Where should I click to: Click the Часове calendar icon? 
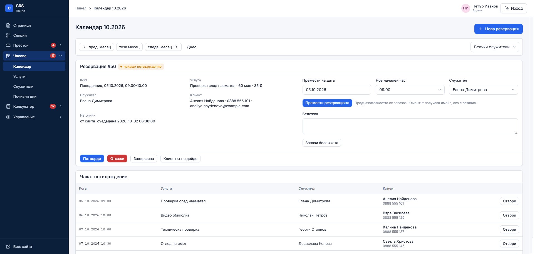pos(8,56)
